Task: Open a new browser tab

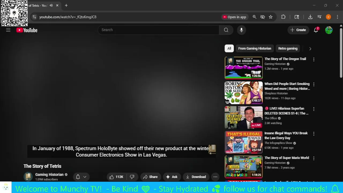Action: [x=66, y=5]
